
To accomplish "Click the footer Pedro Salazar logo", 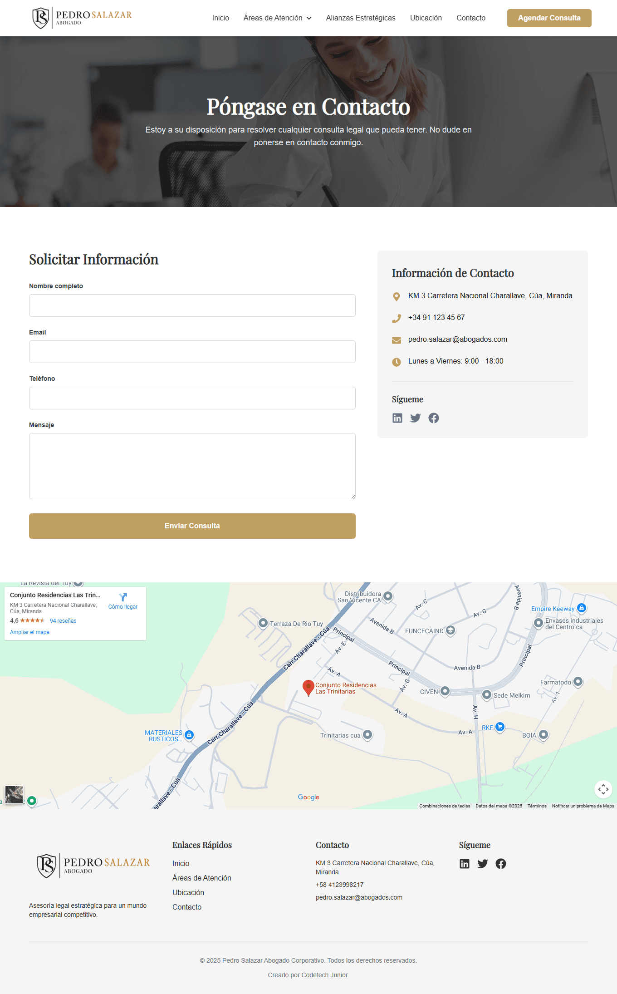I will pyautogui.click(x=93, y=866).
